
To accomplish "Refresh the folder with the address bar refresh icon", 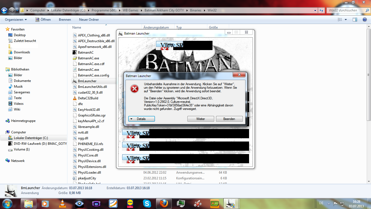I will pyautogui.click(x=321, y=10).
